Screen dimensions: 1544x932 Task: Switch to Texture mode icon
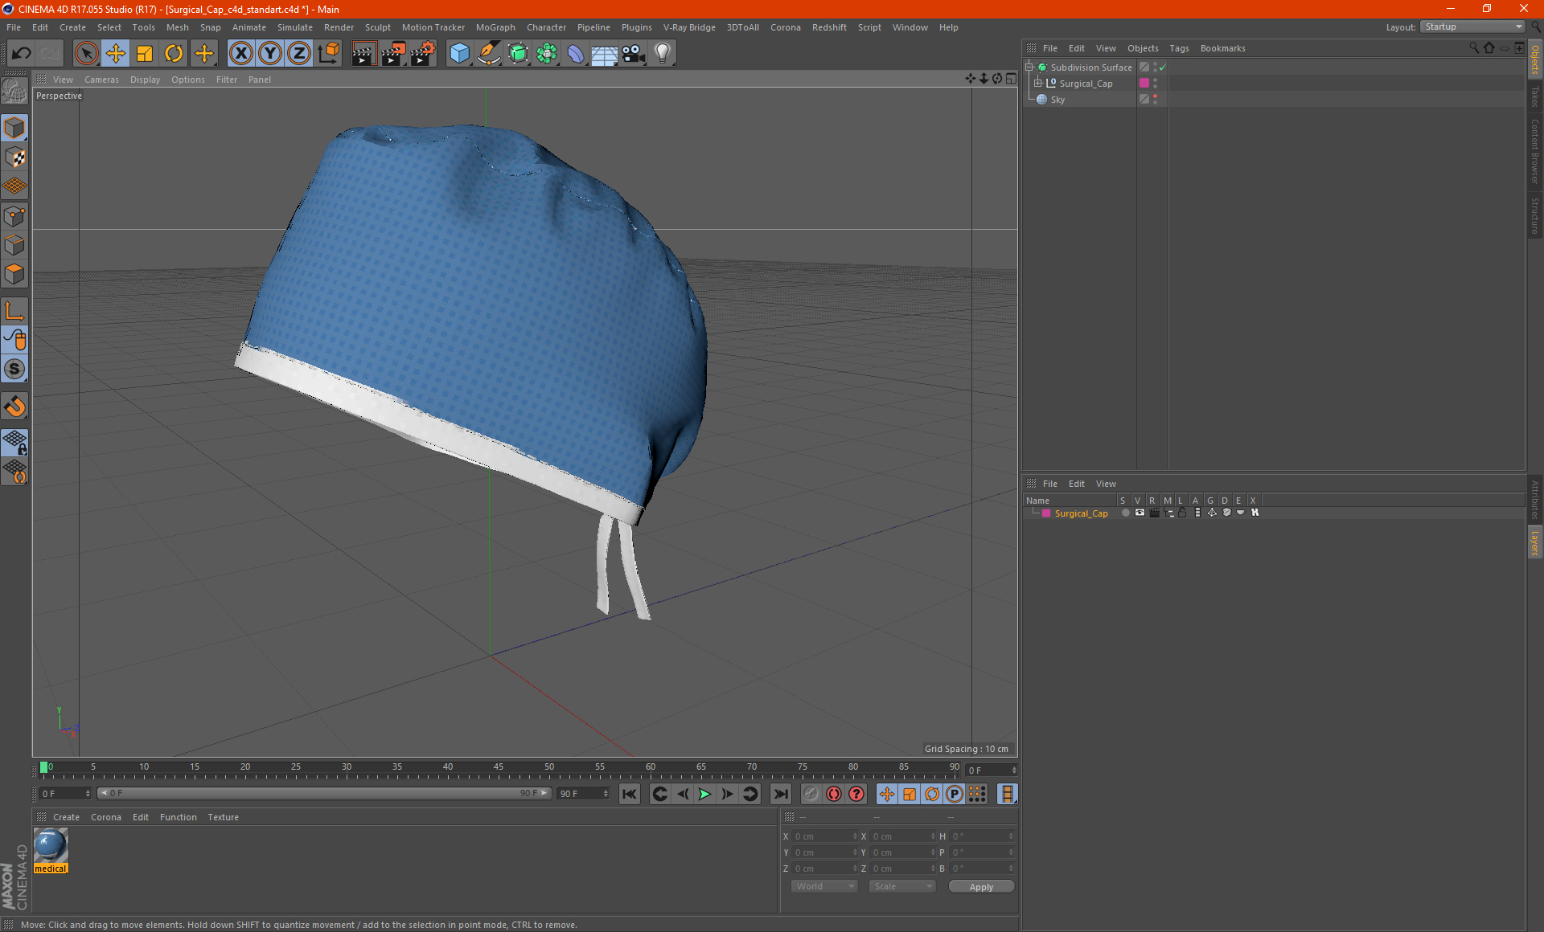click(15, 157)
